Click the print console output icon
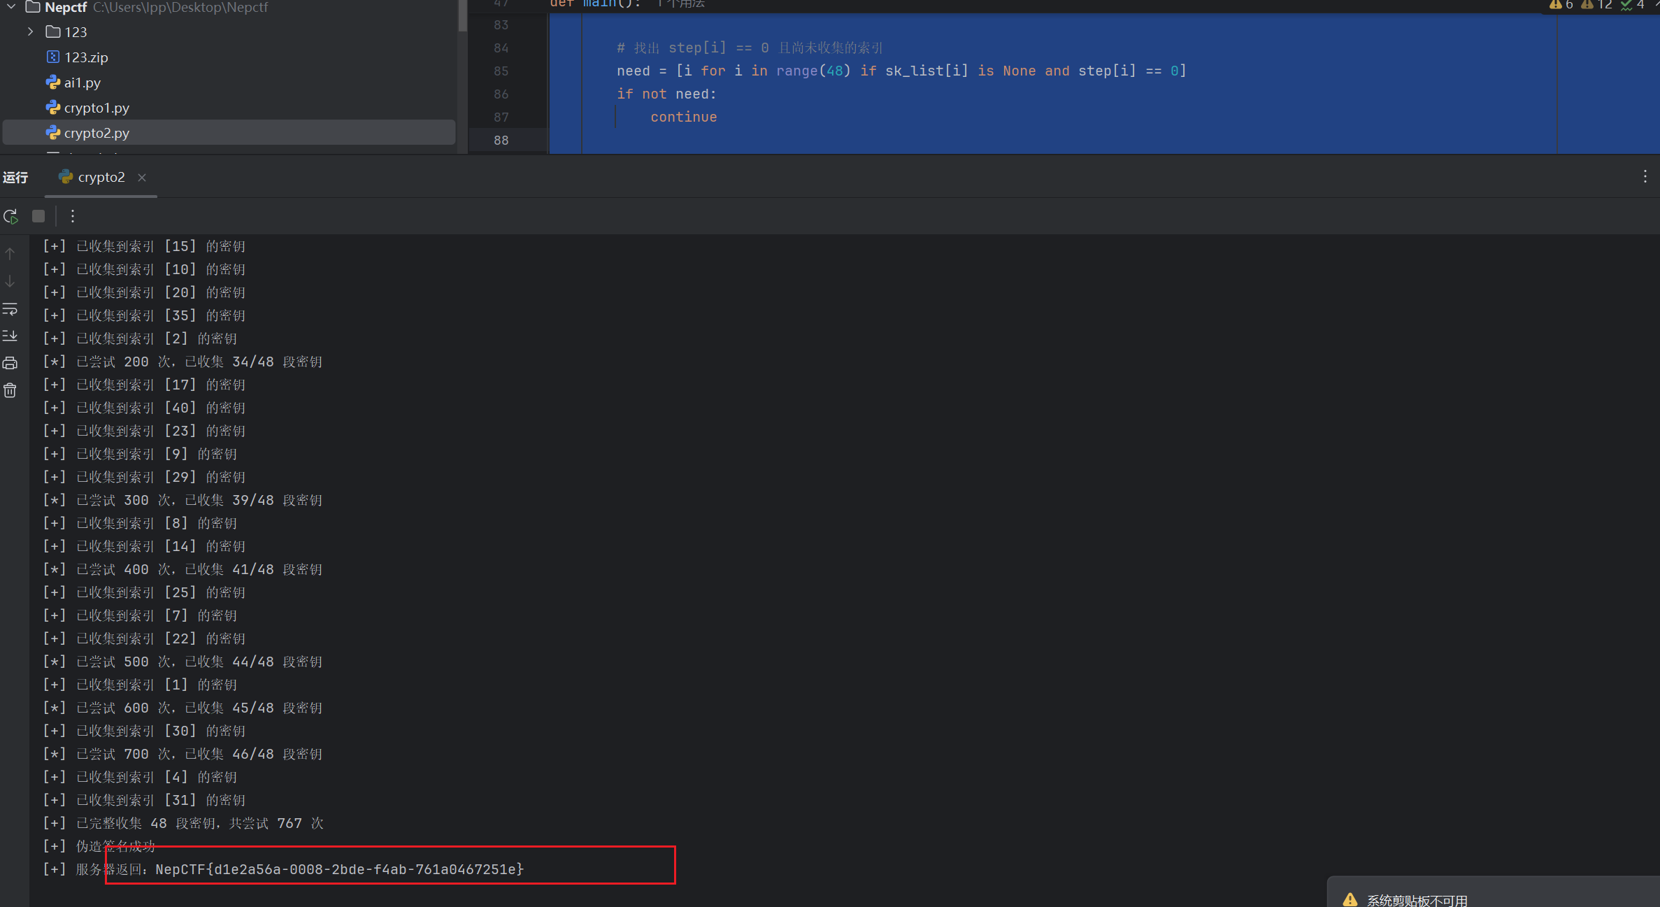Screen dimensions: 1660x907 pyautogui.click(x=10, y=363)
